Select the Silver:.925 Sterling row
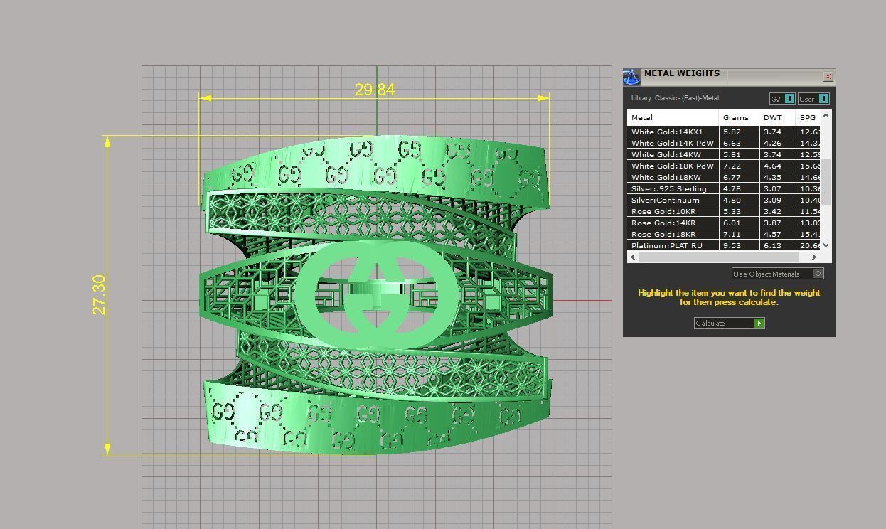Screen dimensions: 886x529 (724, 188)
